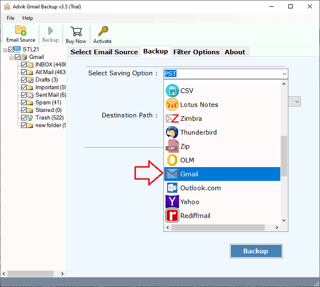
Task: Open the Email Source toolbar icon
Action: point(21,30)
